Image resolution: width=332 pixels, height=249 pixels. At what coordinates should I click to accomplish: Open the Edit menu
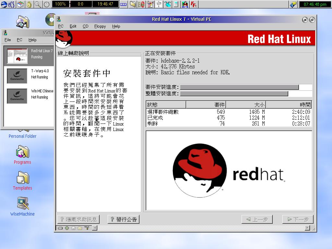(x=73, y=26)
